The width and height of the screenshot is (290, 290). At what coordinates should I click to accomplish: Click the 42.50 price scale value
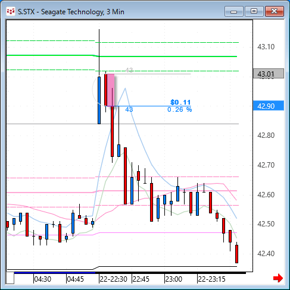pos(266,224)
